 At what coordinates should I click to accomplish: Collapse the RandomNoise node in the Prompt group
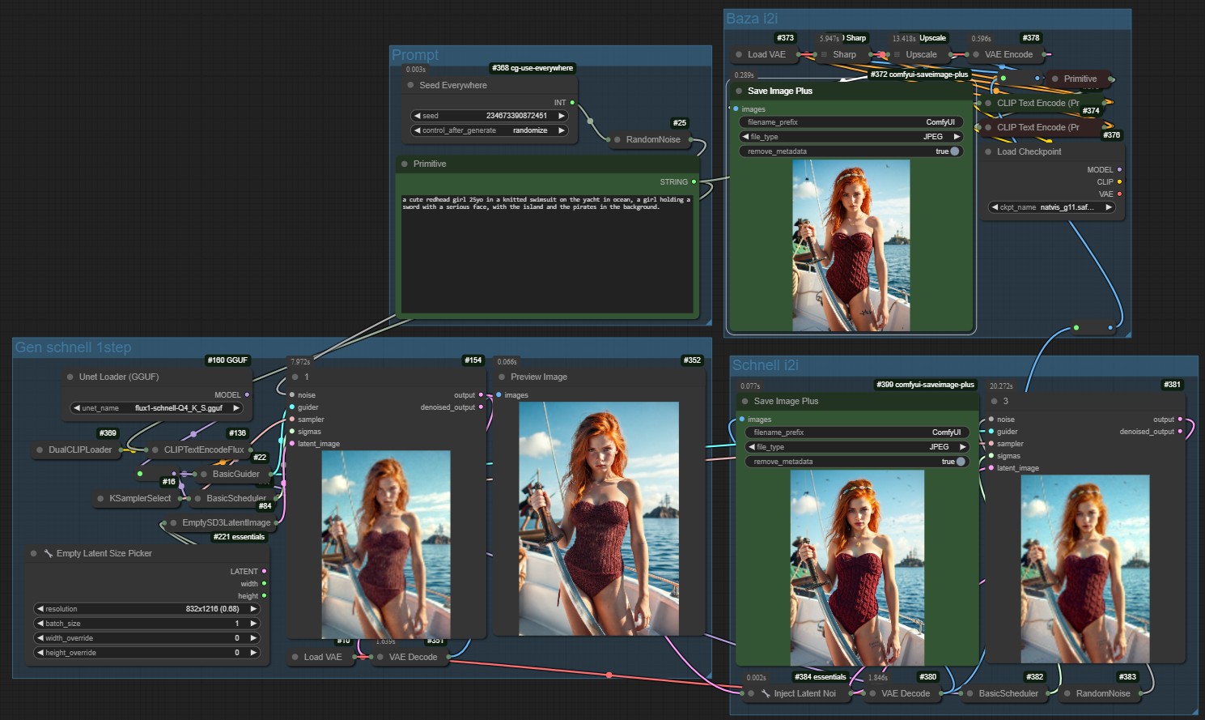pos(617,139)
